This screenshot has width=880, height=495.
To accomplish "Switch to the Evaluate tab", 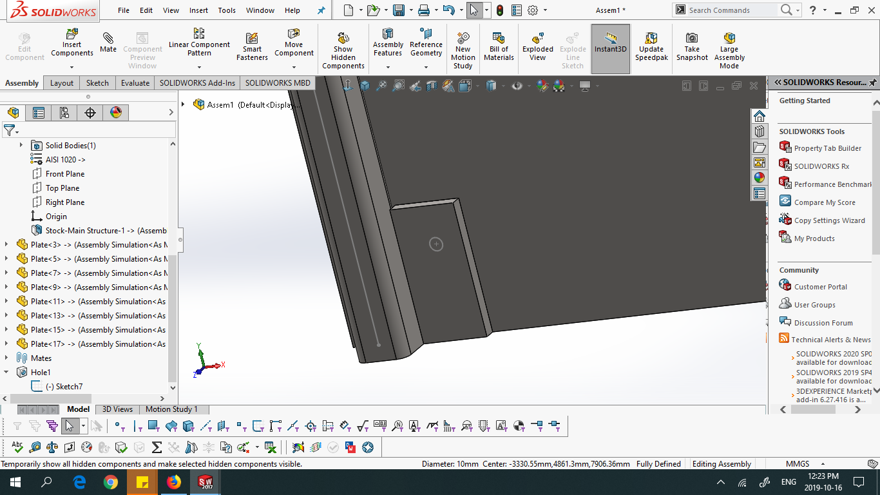I will click(x=135, y=82).
